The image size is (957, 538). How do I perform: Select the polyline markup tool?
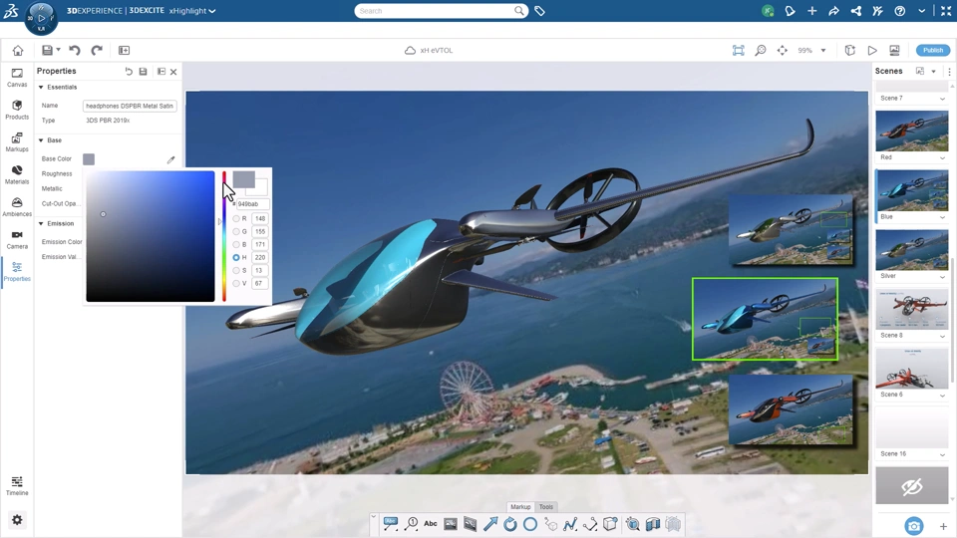coord(570,523)
